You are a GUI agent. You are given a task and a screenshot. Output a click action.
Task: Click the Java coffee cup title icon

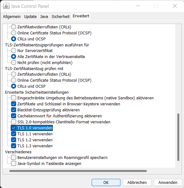[x=6, y=6]
